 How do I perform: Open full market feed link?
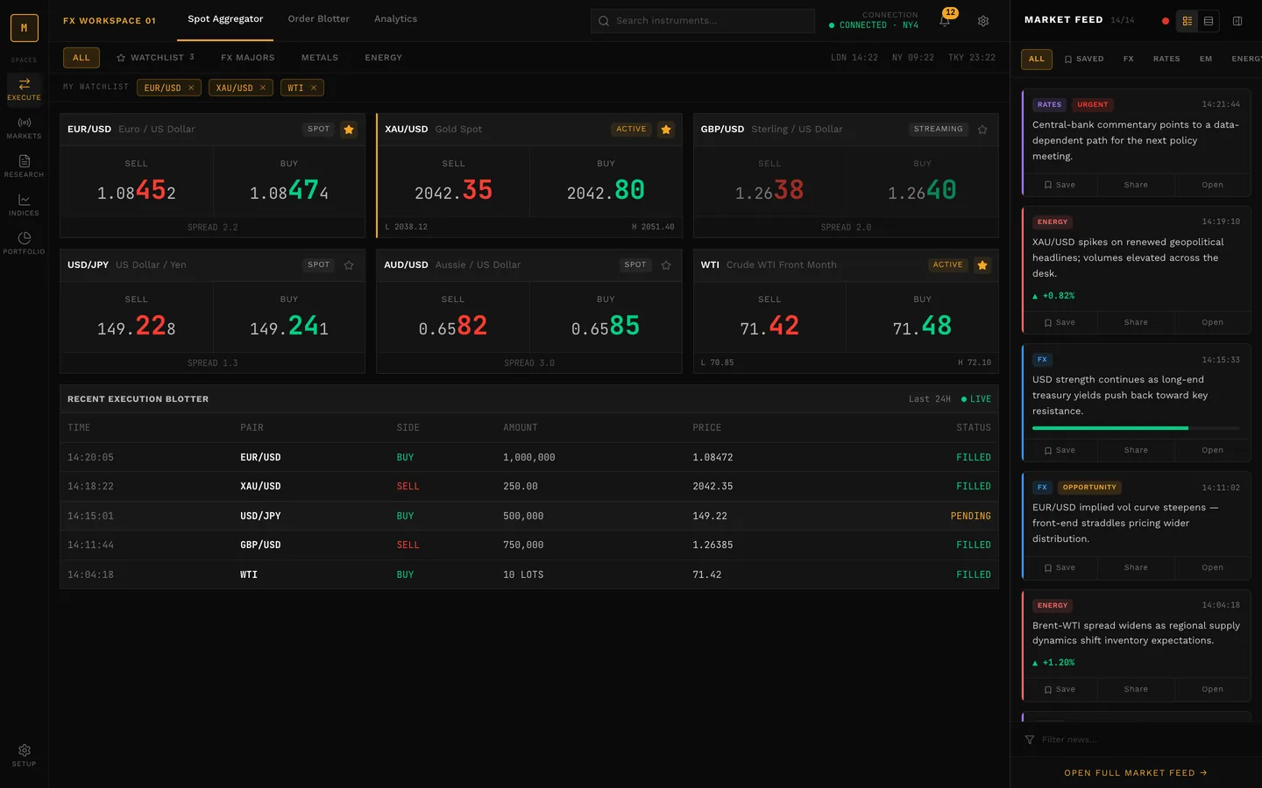tap(1136, 773)
